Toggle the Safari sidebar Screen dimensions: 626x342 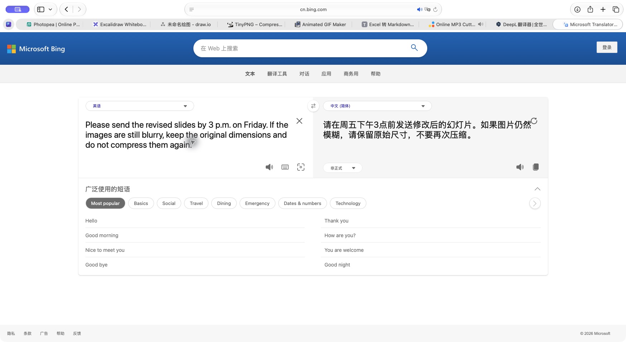41,9
